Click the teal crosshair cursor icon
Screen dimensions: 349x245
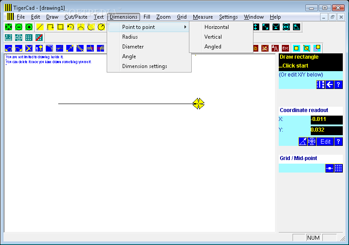[x=19, y=38]
